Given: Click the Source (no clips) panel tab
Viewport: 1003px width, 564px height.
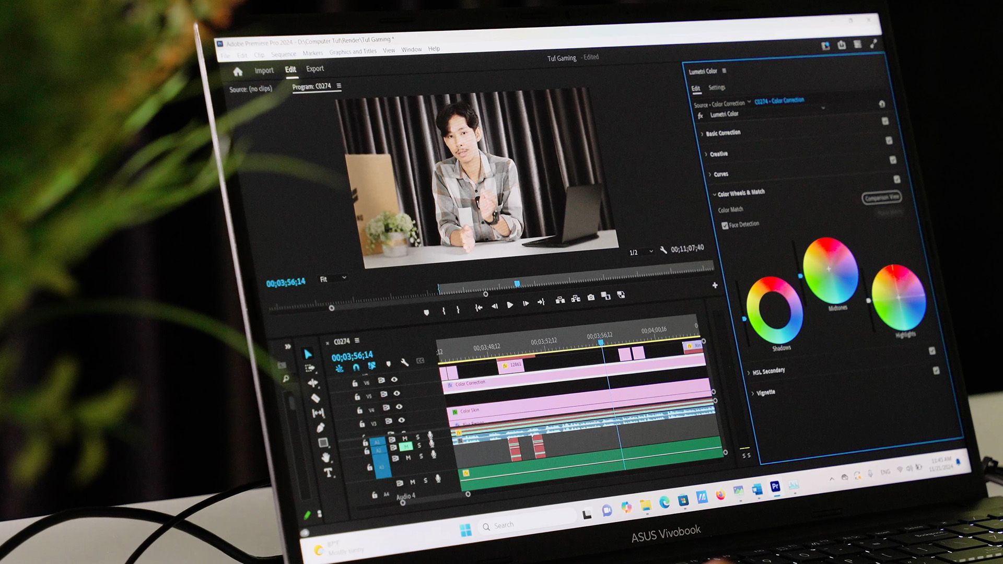Looking at the screenshot, I should tap(251, 89).
